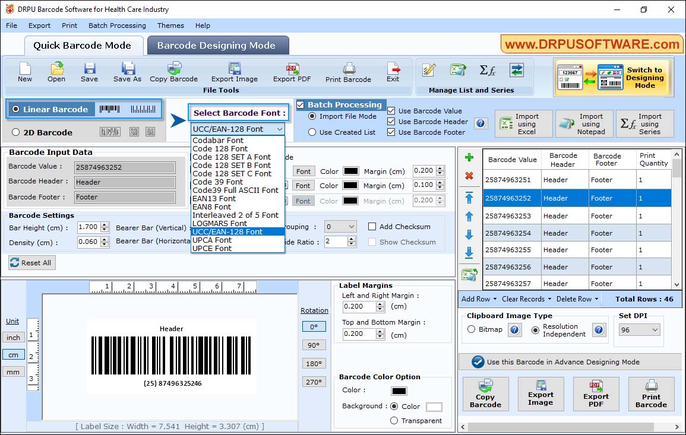
Task: Open the Batch Processing menu
Action: (117, 26)
